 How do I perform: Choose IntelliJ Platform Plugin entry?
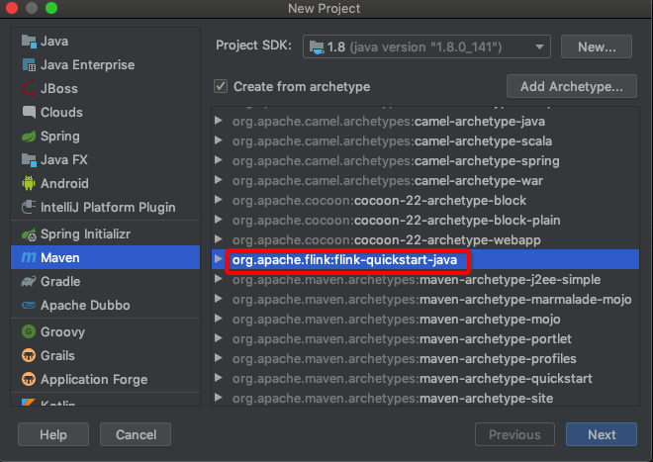(x=105, y=207)
